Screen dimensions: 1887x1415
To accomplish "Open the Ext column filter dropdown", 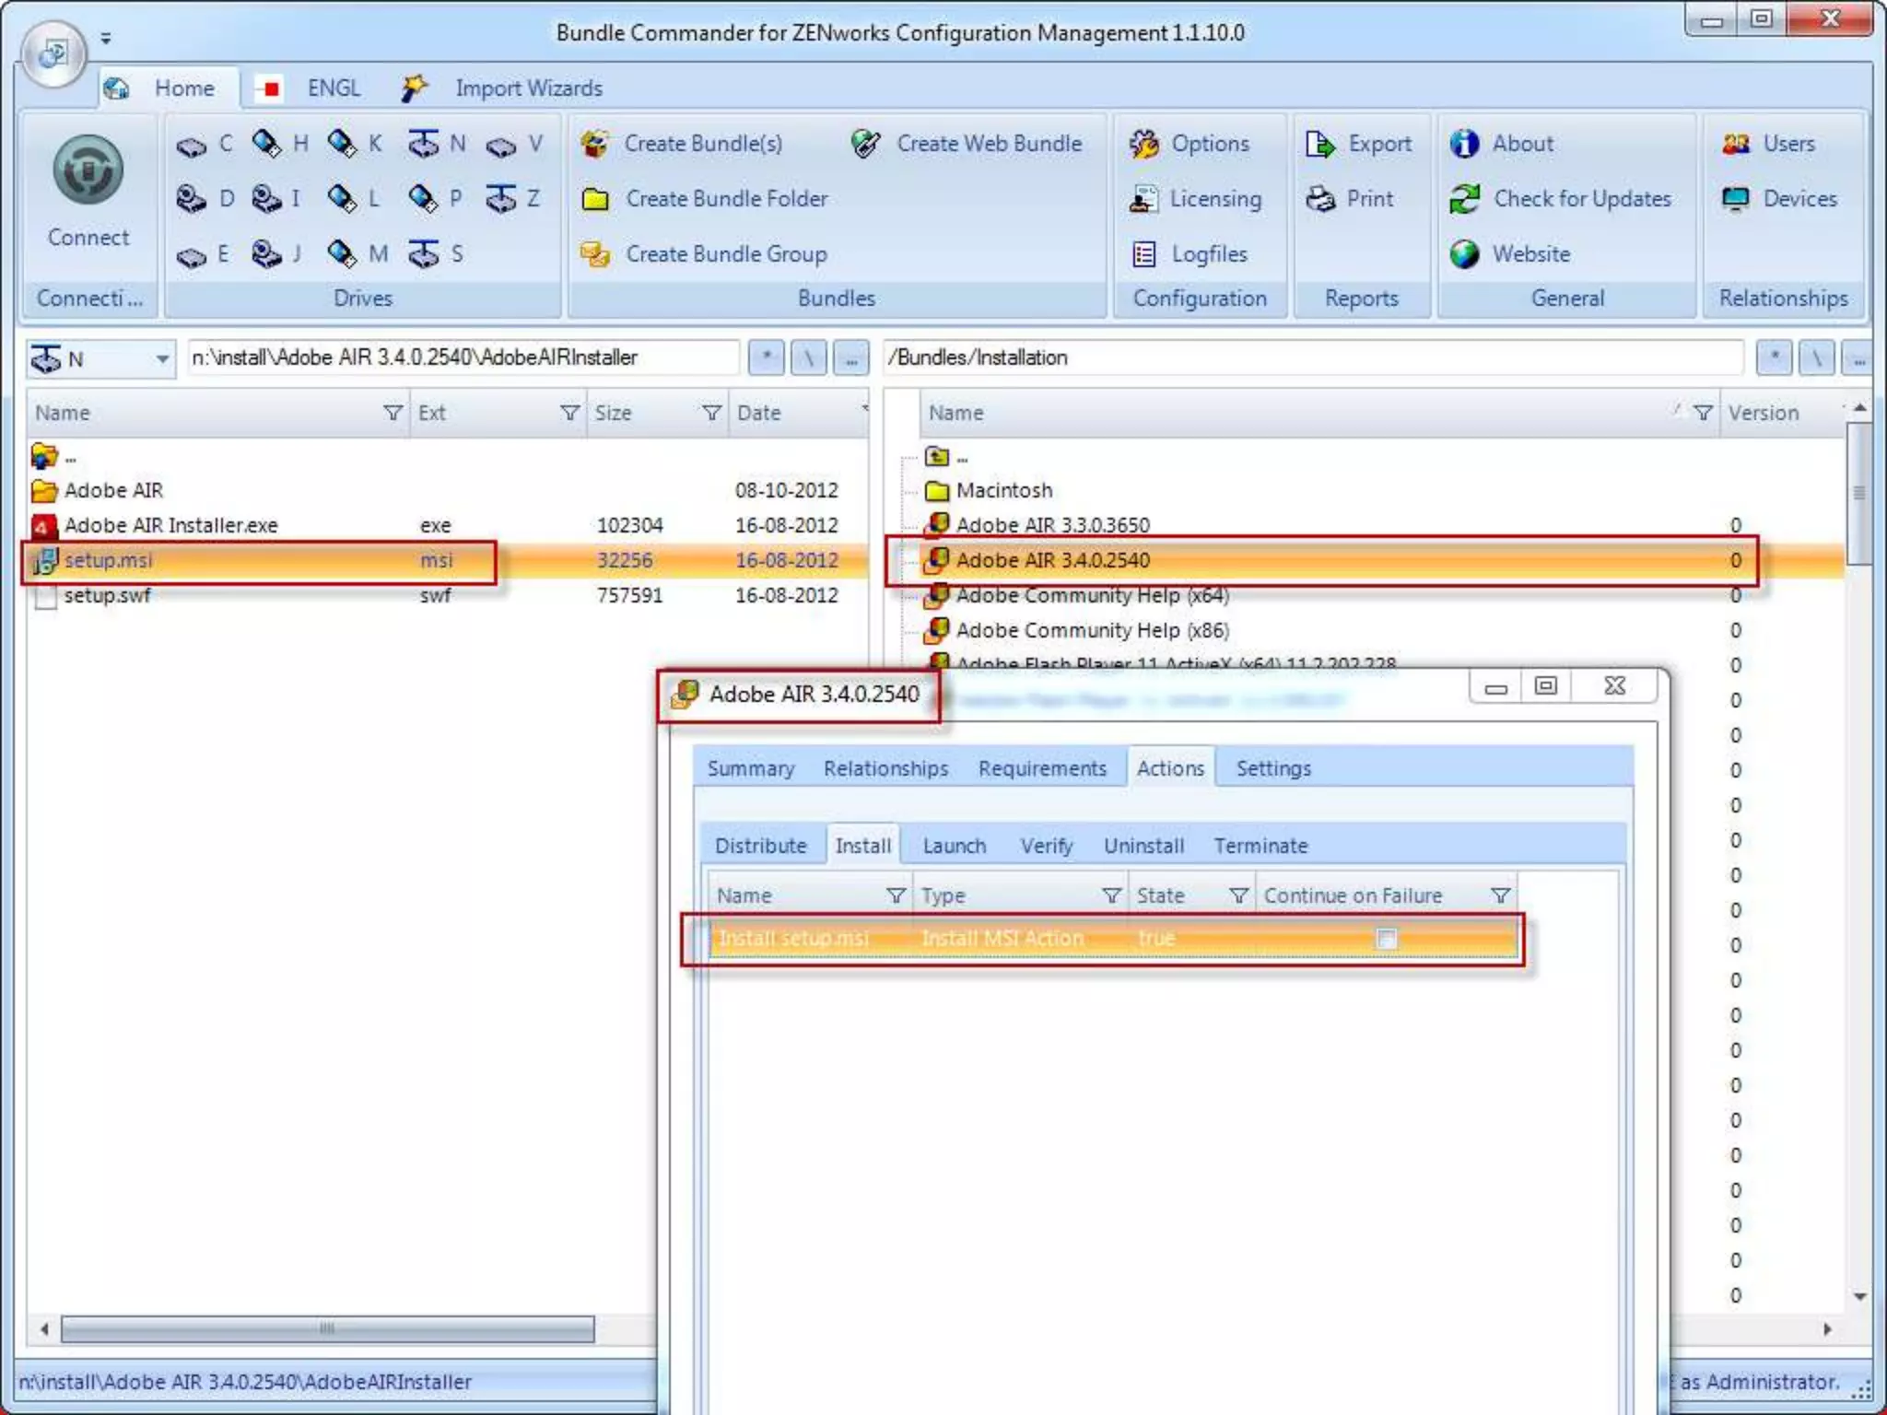I will [570, 413].
